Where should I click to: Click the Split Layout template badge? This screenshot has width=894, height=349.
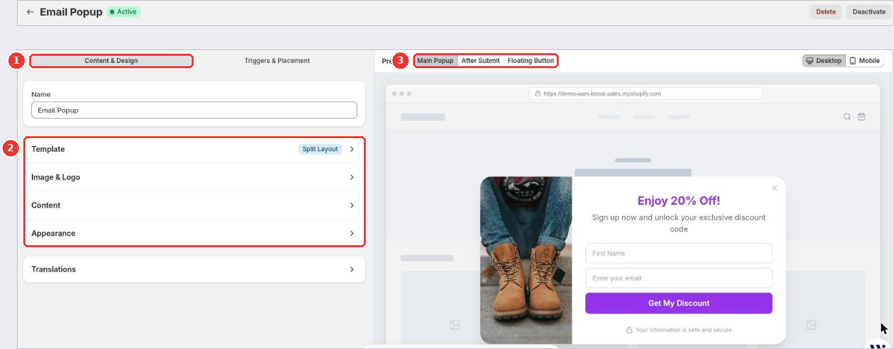point(320,149)
